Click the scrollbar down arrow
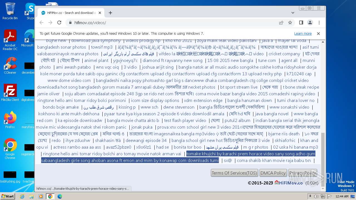Screen dimensions: 356x200 point(323,189)
